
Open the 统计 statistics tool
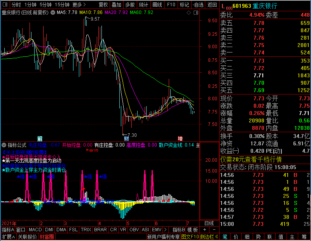(x=143, y=5)
